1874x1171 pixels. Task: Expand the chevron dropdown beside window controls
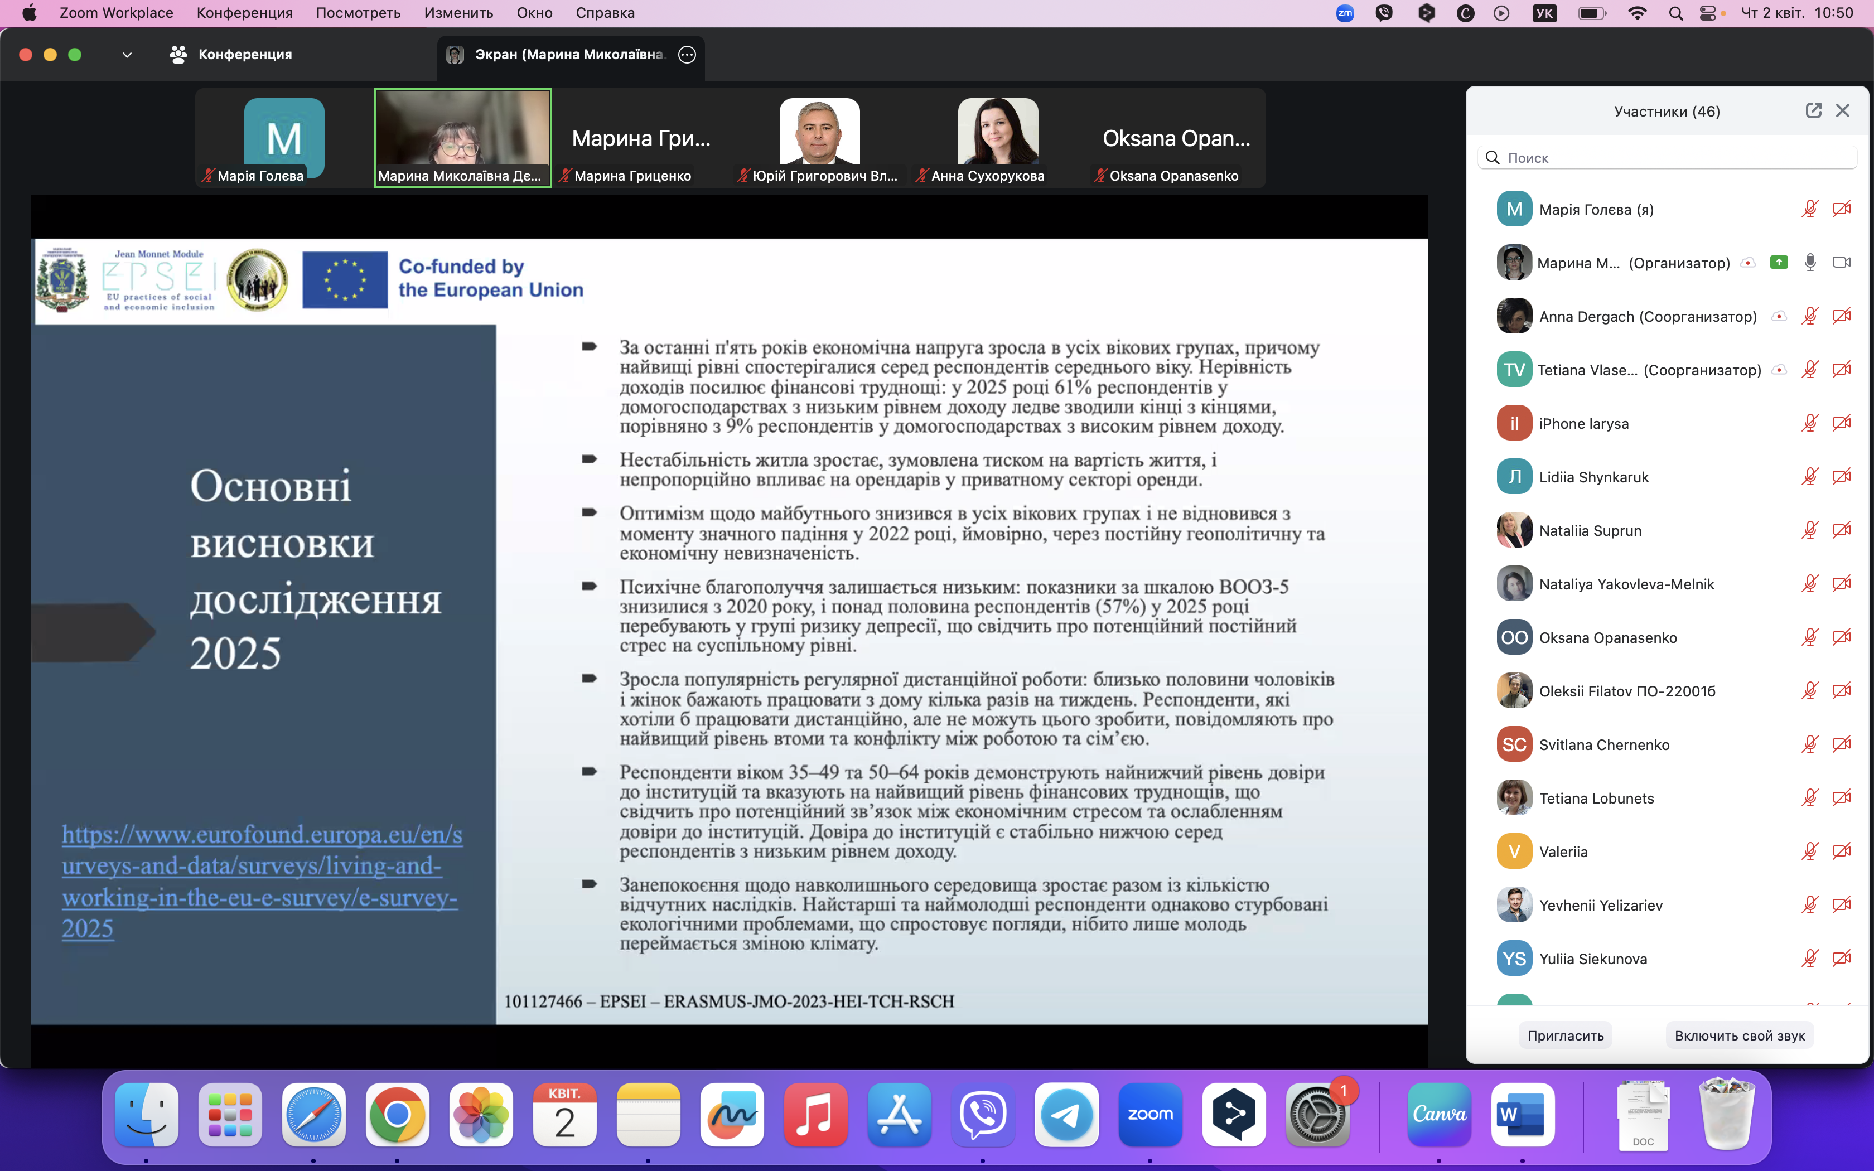[x=127, y=55]
